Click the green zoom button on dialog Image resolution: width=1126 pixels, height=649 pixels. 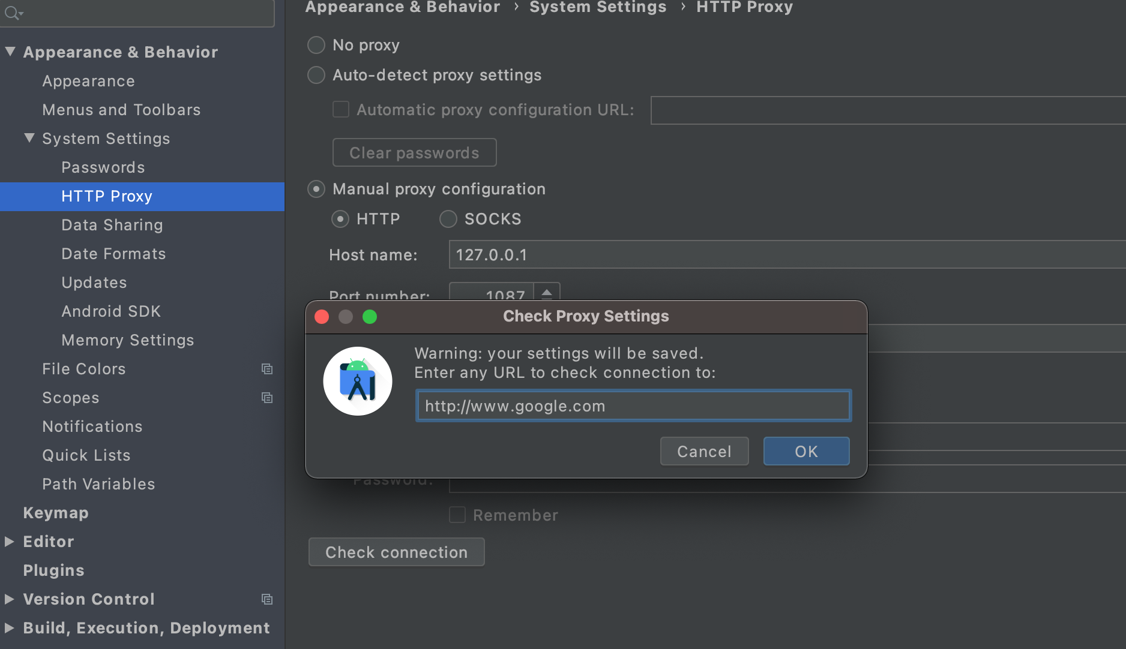click(x=370, y=317)
